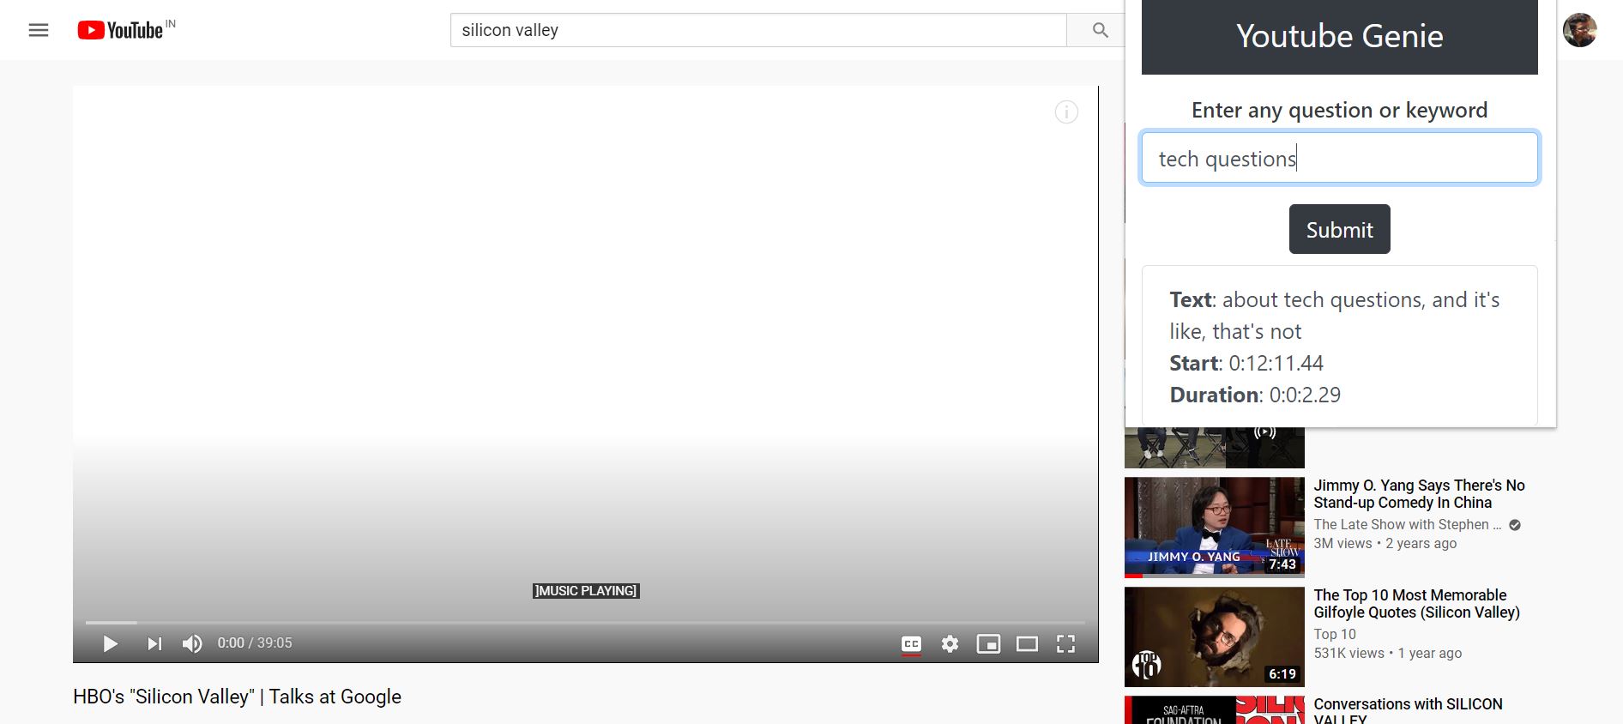Screen dimensions: 1623x724
Task: Mute the video volume
Action: pos(192,643)
